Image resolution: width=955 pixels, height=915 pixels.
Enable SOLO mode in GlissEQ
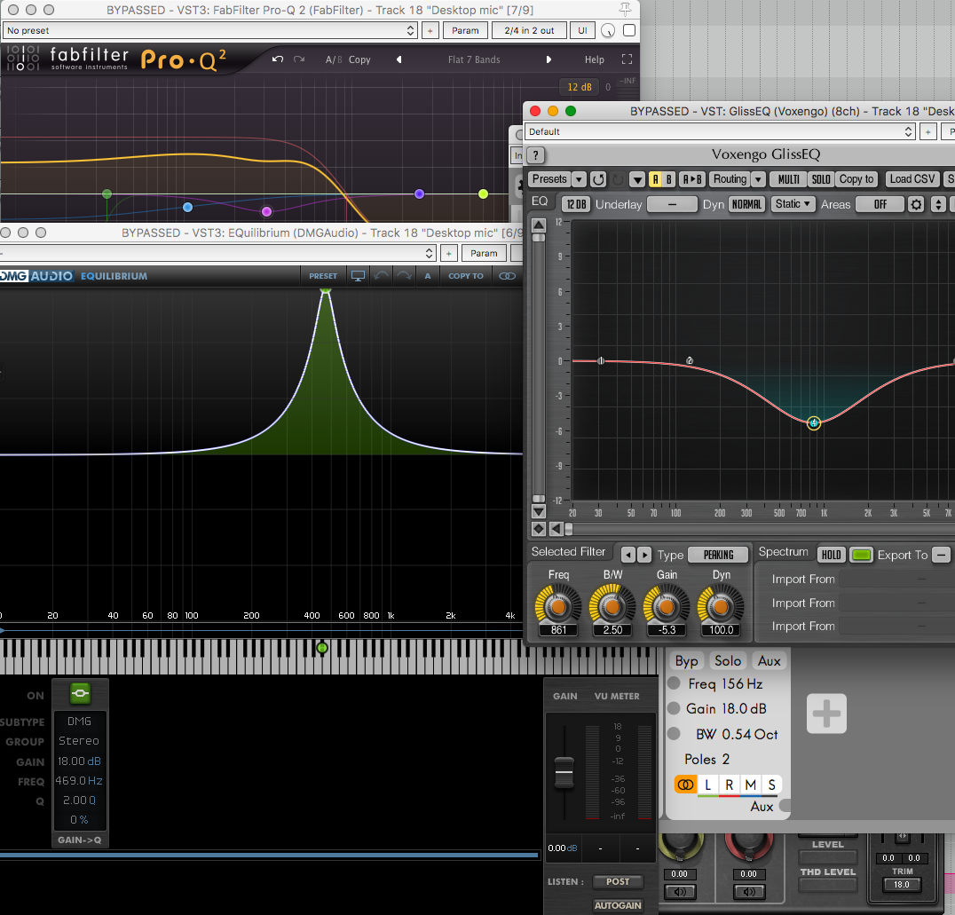pyautogui.click(x=820, y=179)
